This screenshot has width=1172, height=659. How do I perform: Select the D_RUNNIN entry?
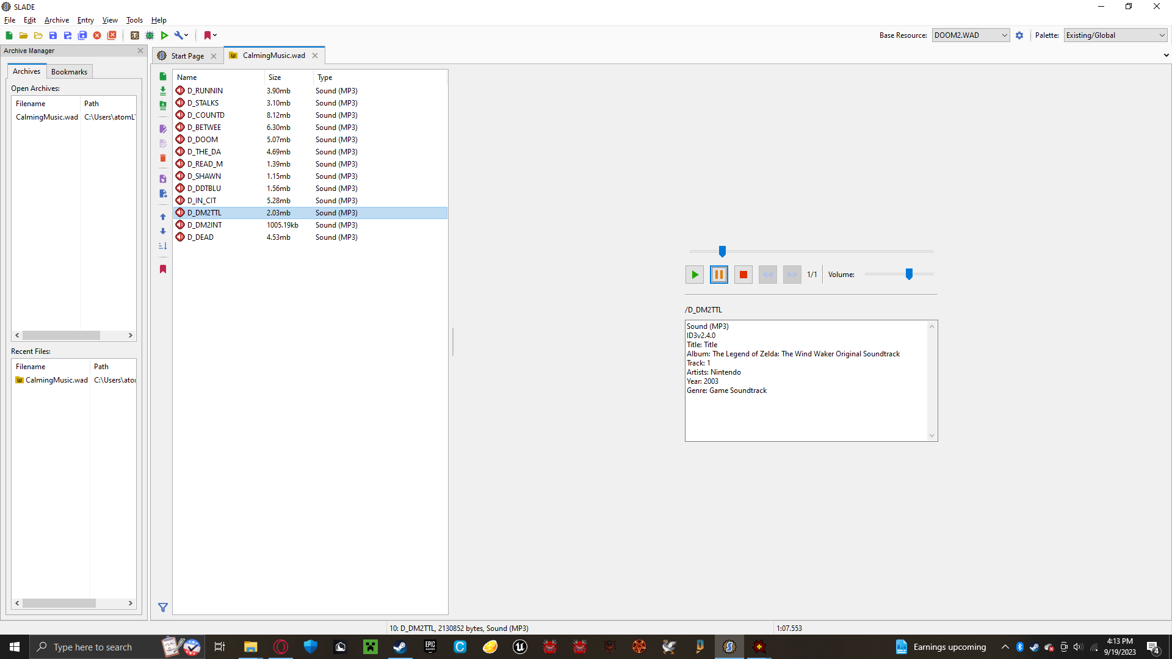311,91
